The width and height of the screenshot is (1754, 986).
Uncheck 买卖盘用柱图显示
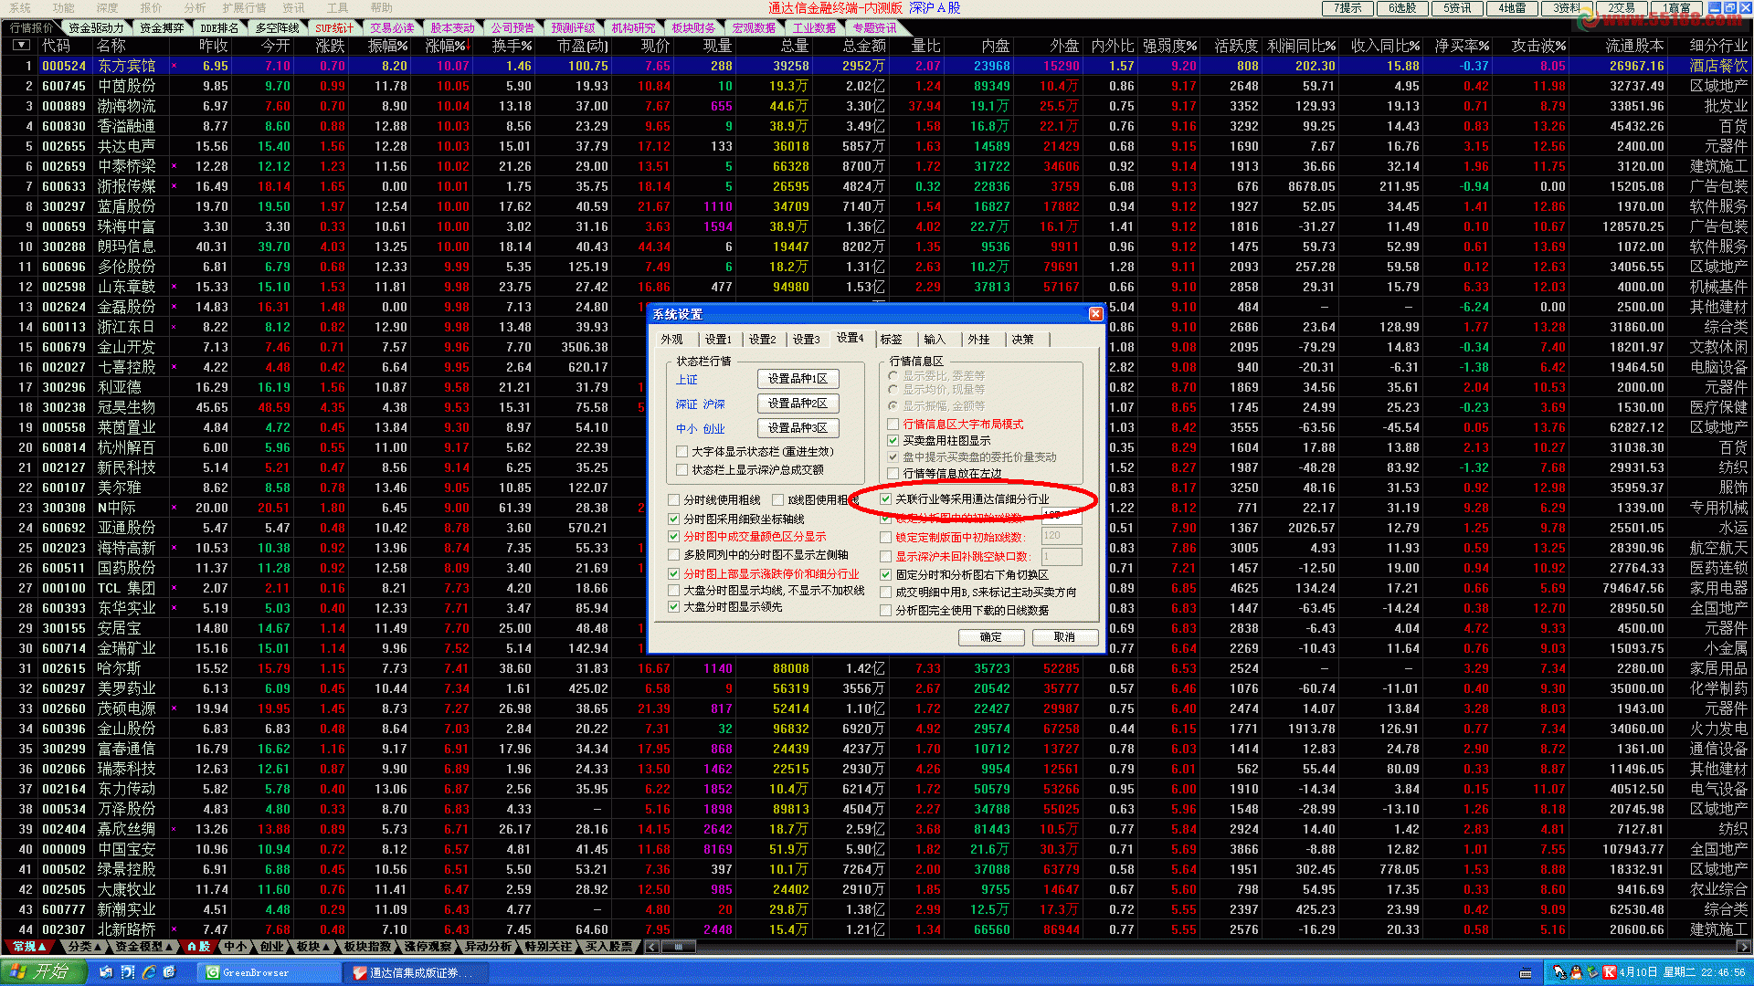pos(893,440)
